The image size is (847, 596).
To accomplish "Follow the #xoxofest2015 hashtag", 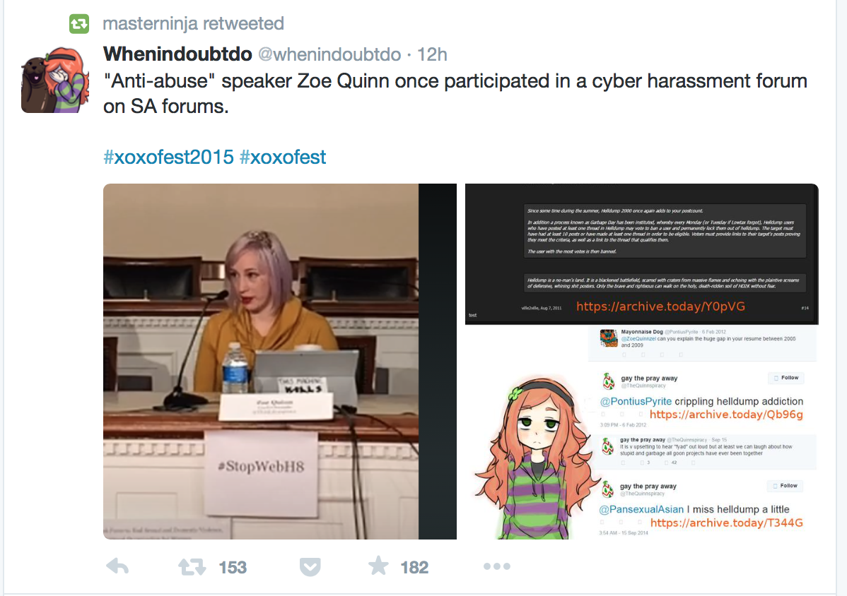I will [168, 157].
